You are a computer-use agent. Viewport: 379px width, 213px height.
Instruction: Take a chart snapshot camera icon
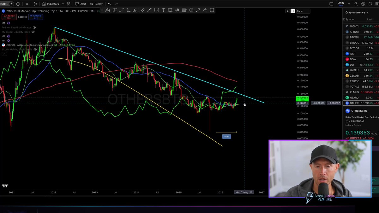(377, 4)
